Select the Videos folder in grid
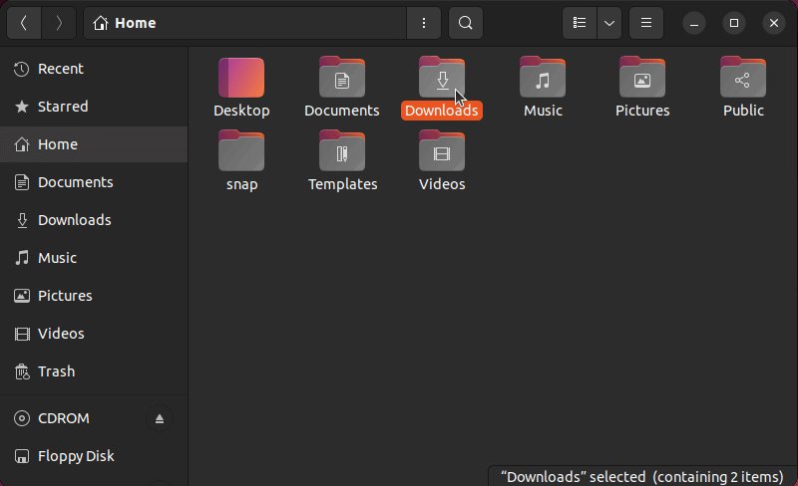The width and height of the screenshot is (798, 486). point(442,151)
